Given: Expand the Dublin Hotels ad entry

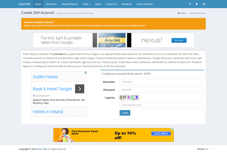Looking at the screenshot, I should pyautogui.click(x=80, y=77).
